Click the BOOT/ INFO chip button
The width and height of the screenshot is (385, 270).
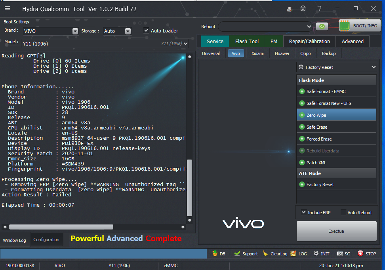click(x=360, y=25)
